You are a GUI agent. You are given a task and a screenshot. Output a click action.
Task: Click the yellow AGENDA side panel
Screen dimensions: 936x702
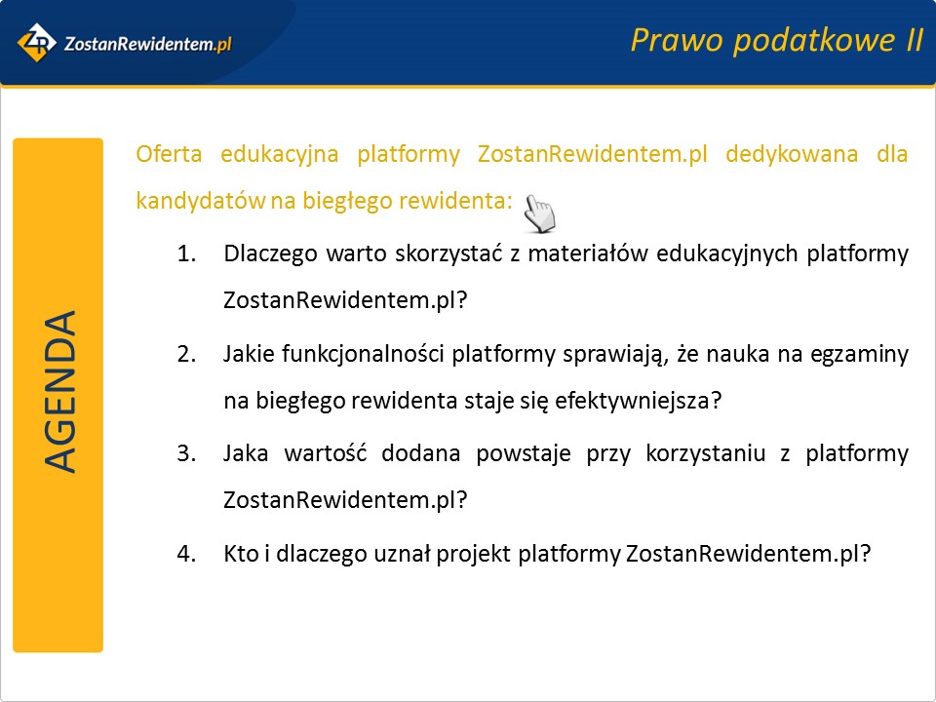click(x=58, y=394)
